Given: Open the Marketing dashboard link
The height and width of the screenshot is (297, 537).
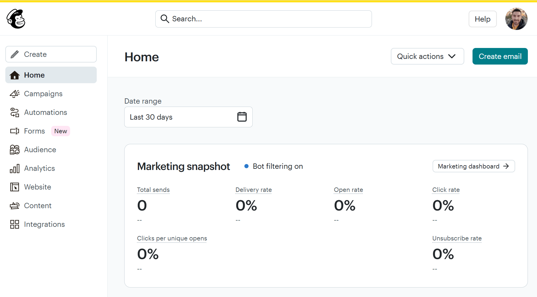Looking at the screenshot, I should point(473,166).
